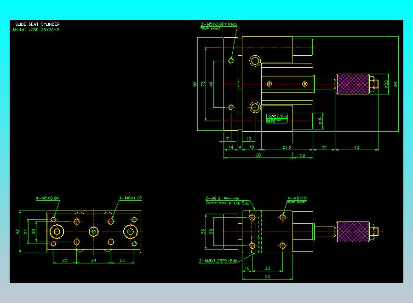This screenshot has height=303, width=413.
Task: Click the 34 dimension under front view
Action: [93, 260]
